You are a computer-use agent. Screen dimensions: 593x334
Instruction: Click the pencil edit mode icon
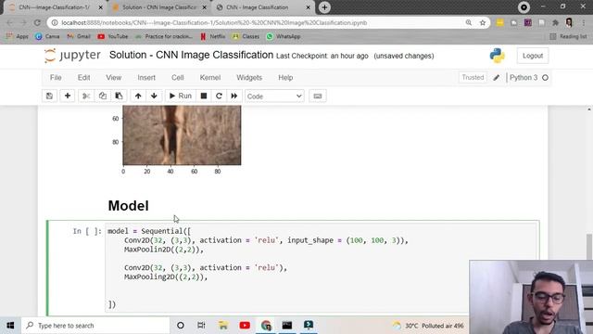point(497,78)
